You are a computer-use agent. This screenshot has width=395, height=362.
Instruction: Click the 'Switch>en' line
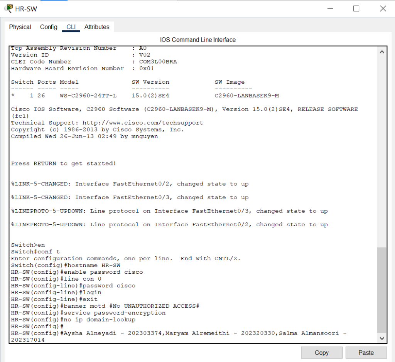tap(28, 245)
